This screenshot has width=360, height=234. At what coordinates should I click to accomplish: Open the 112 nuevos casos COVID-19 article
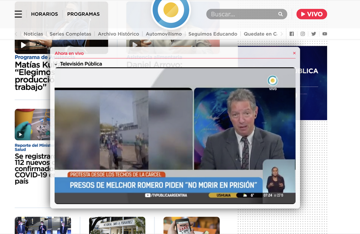click(35, 169)
